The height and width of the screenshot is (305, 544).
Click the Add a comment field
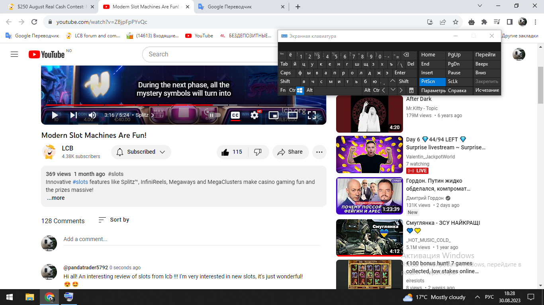pyautogui.click(x=192, y=239)
